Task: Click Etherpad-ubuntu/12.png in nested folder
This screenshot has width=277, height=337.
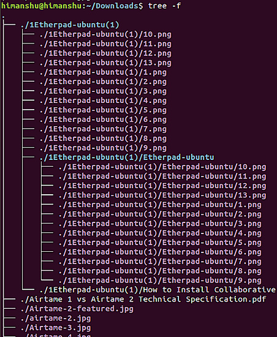Action: point(162,186)
